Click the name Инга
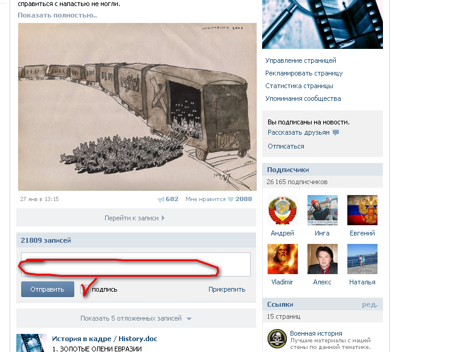Screen dimensions: 450x352 (x=322, y=233)
